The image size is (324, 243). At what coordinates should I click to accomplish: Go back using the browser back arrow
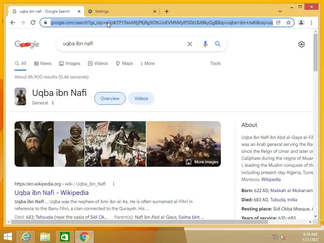[x=13, y=22]
